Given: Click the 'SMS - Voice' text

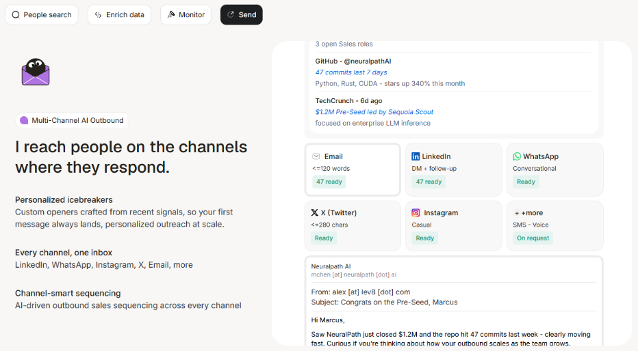Looking at the screenshot, I should pos(531,225).
